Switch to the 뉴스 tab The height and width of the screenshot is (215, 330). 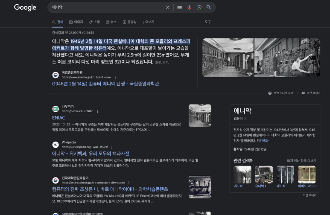click(111, 22)
